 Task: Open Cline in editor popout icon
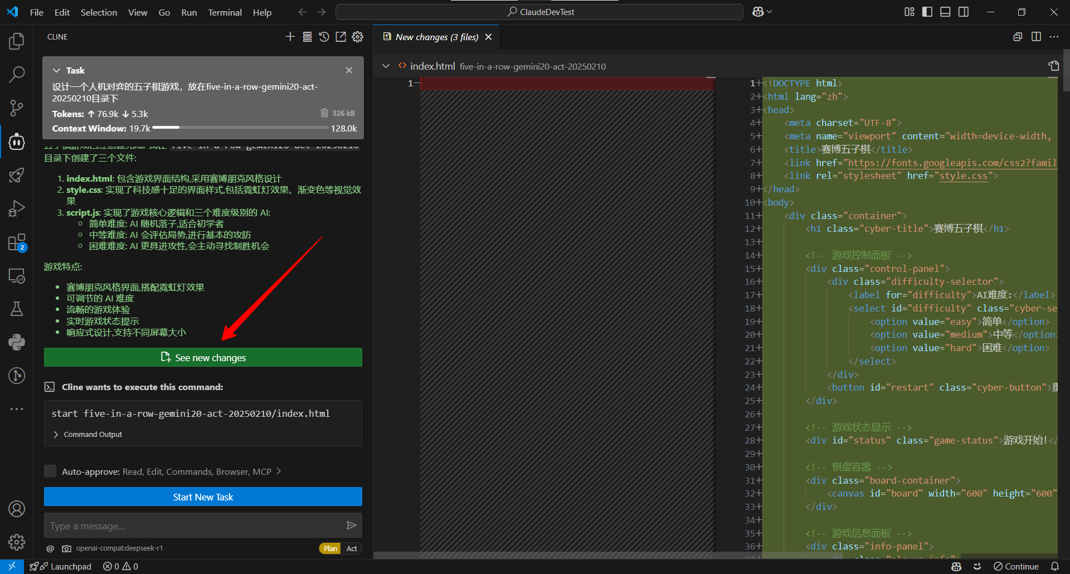tap(341, 37)
